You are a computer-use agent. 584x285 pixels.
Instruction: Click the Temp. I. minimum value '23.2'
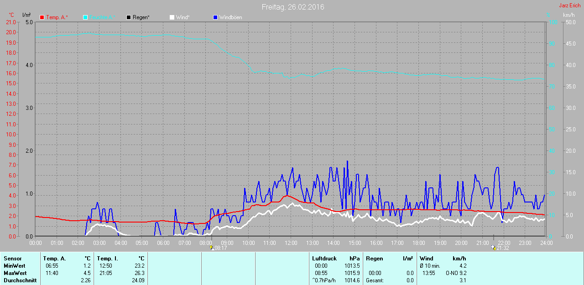139,266
